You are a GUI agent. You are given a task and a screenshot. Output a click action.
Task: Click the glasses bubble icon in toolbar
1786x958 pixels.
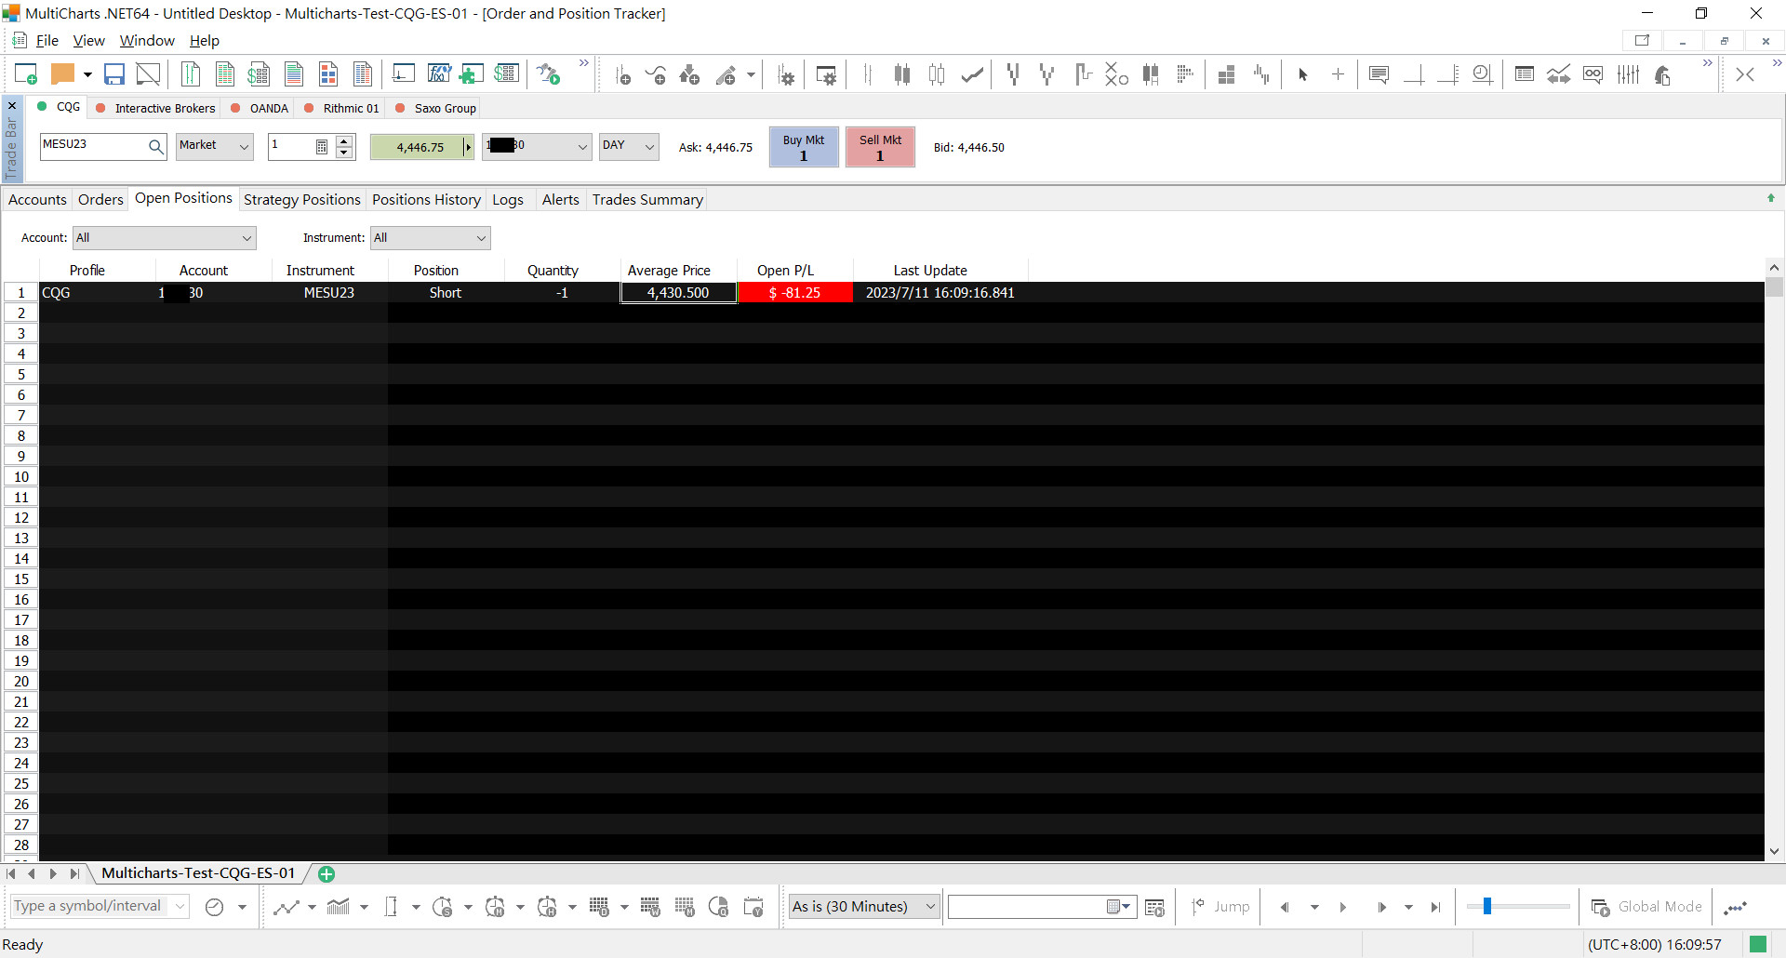pyautogui.click(x=1593, y=75)
